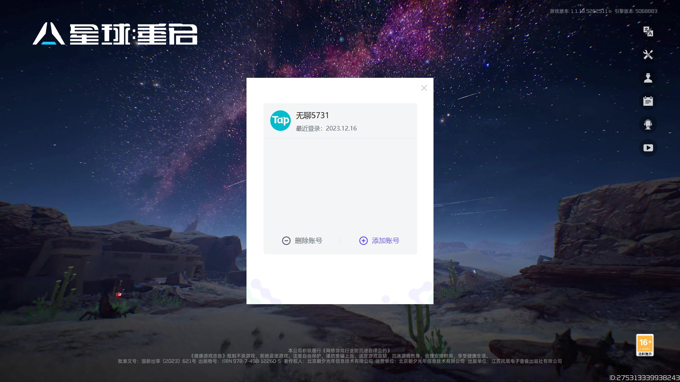The height and width of the screenshot is (382, 680).
Task: Open the repair tools icon
Action: [x=648, y=54]
